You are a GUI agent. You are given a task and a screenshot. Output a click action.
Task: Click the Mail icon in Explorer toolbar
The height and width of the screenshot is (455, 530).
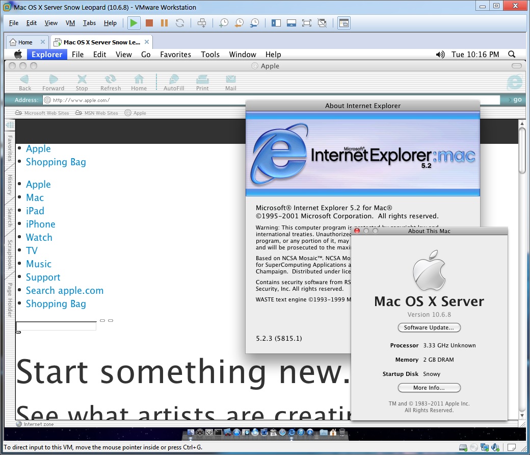[x=231, y=83]
